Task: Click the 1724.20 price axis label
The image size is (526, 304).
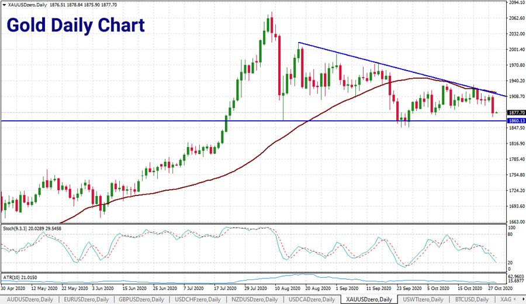Action: [517, 190]
